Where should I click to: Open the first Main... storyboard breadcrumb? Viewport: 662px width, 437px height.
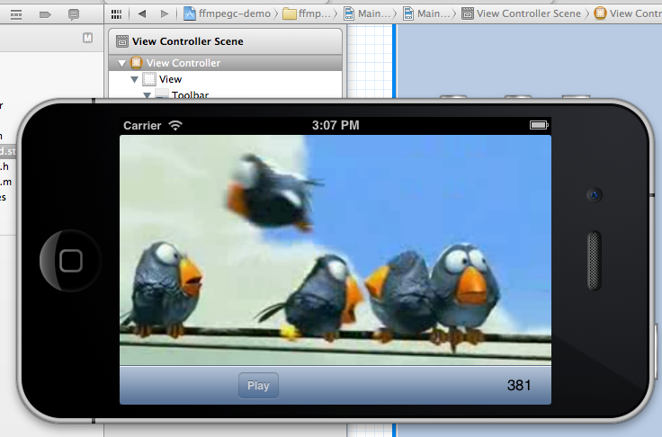click(x=367, y=13)
